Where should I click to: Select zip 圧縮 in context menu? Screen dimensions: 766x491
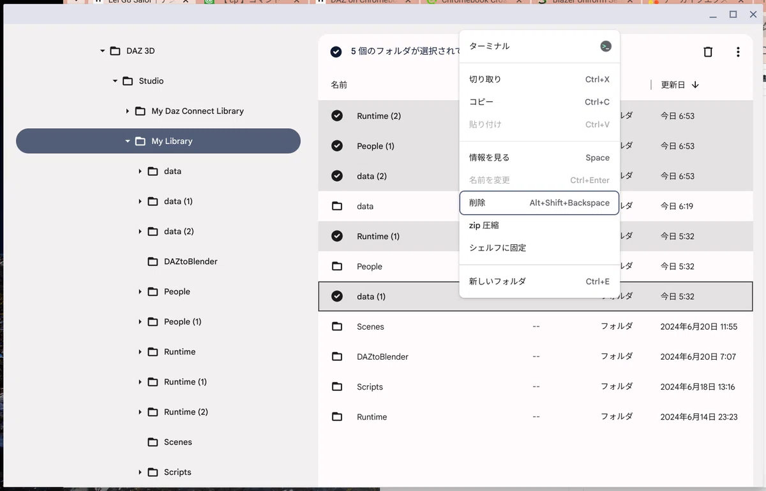pyautogui.click(x=539, y=225)
